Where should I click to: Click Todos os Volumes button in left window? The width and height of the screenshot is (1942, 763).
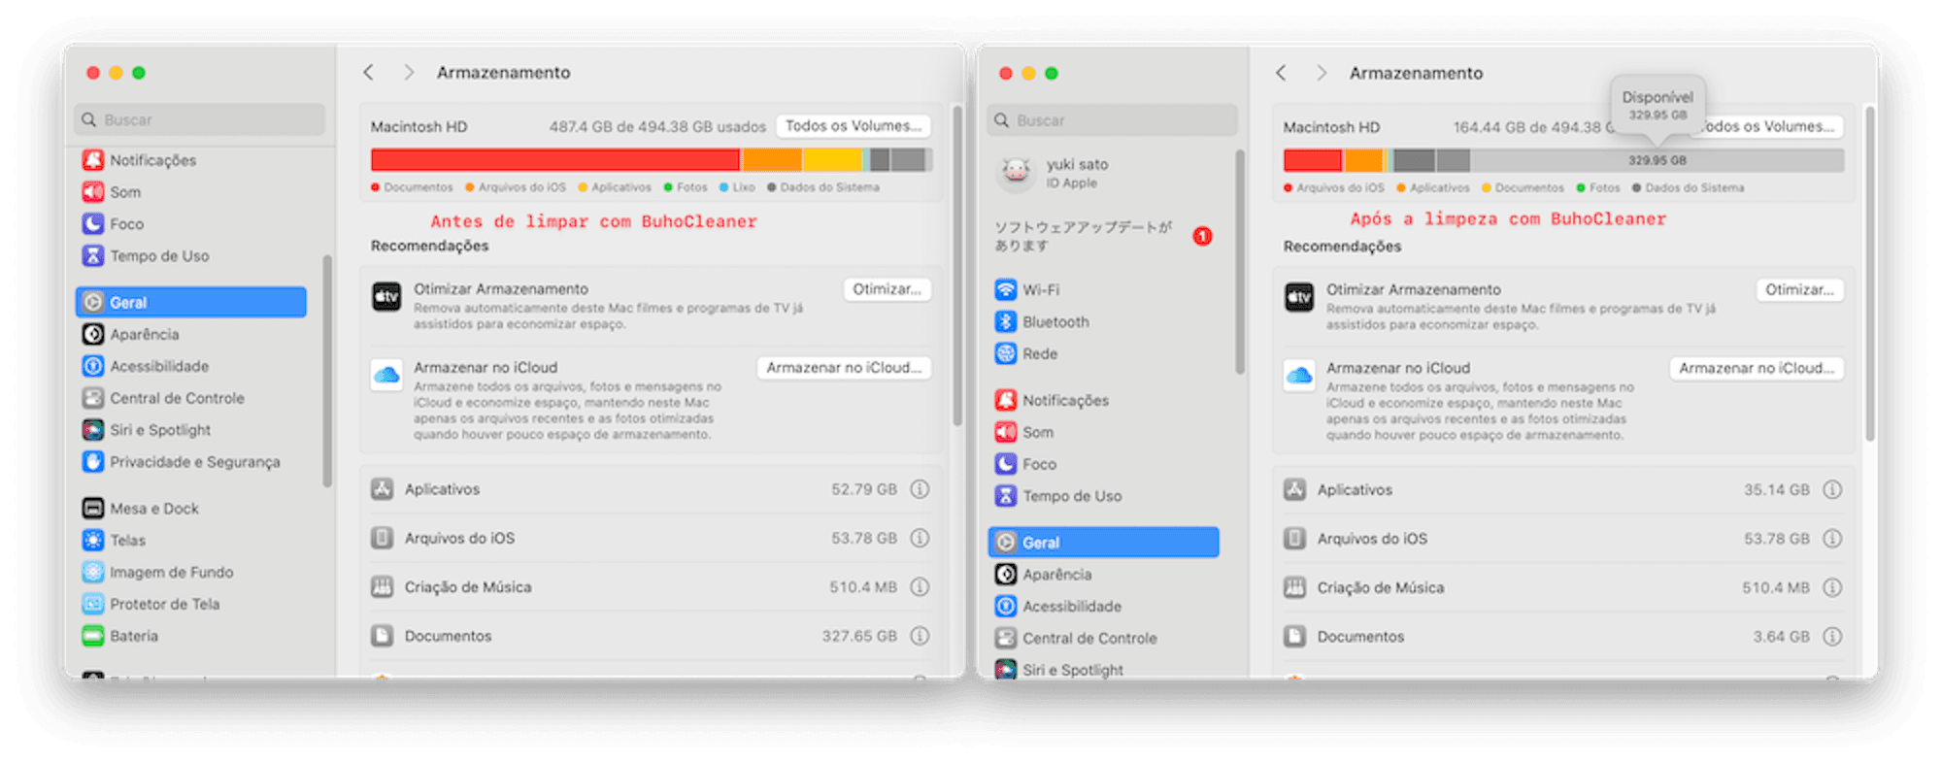point(854,126)
